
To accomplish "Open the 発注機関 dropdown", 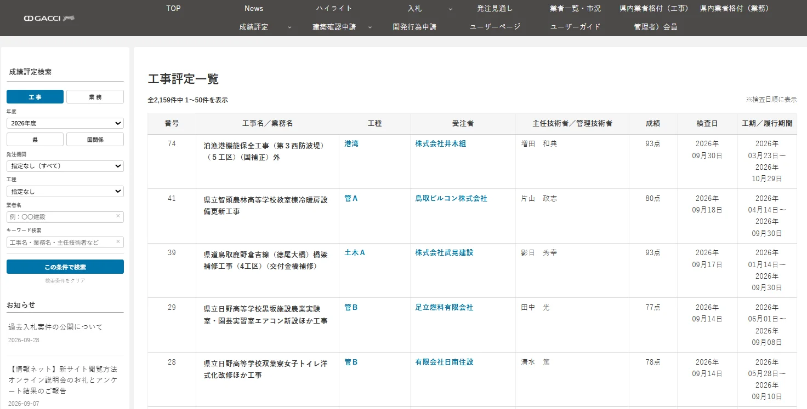I will [x=65, y=166].
